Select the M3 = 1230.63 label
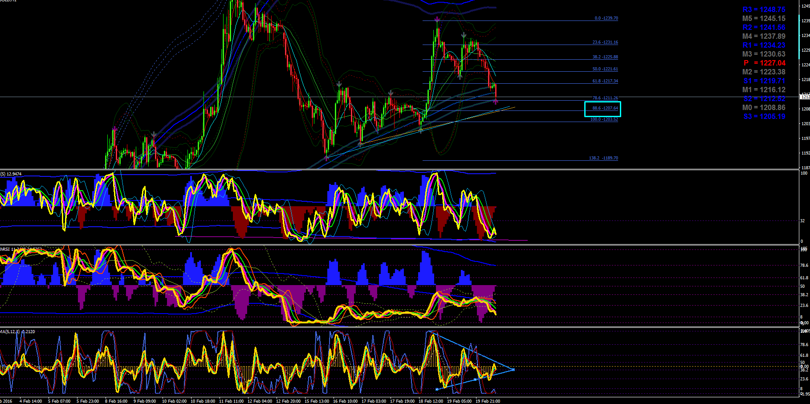 [x=764, y=54]
